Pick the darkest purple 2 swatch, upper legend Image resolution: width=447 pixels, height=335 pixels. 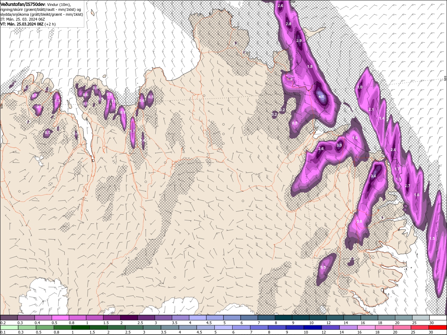[130, 318]
